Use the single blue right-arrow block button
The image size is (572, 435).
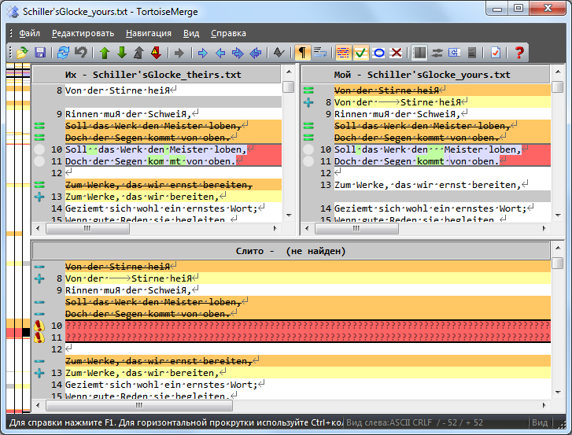203,53
